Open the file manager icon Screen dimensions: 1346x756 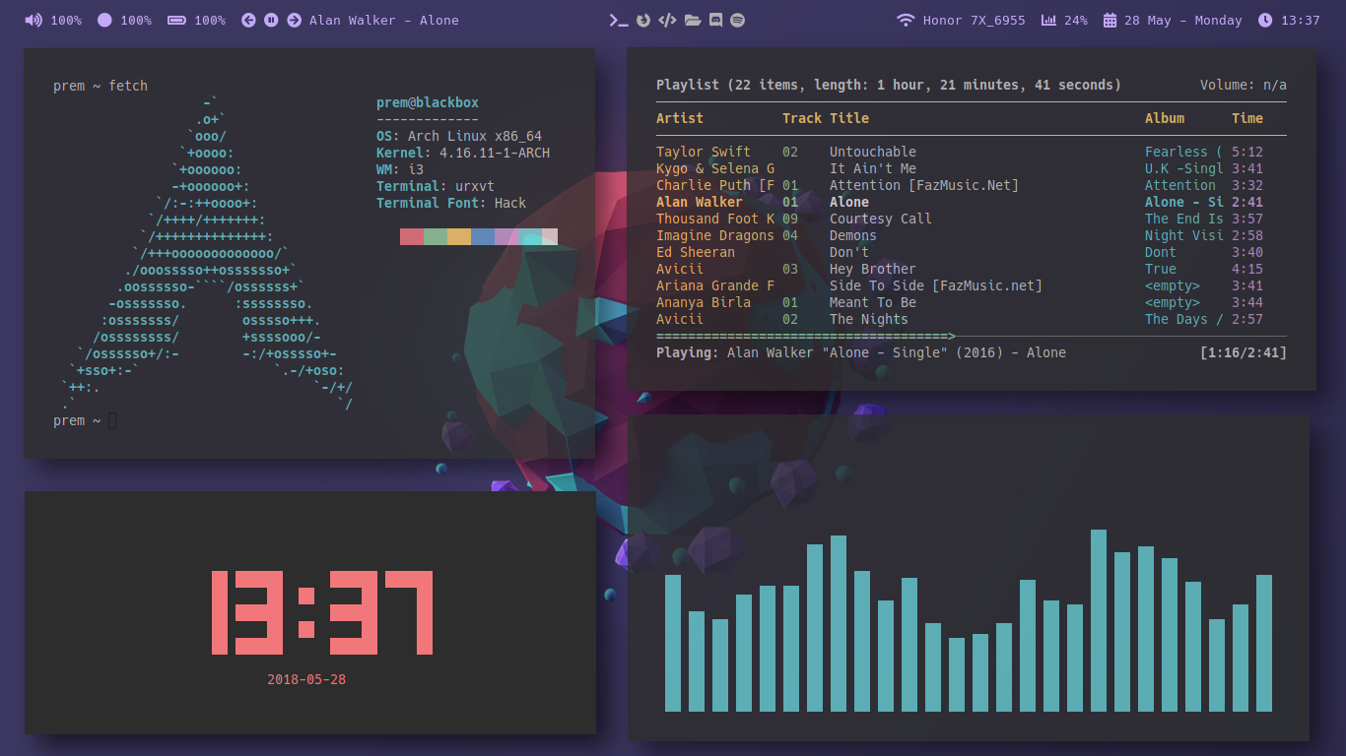point(692,20)
